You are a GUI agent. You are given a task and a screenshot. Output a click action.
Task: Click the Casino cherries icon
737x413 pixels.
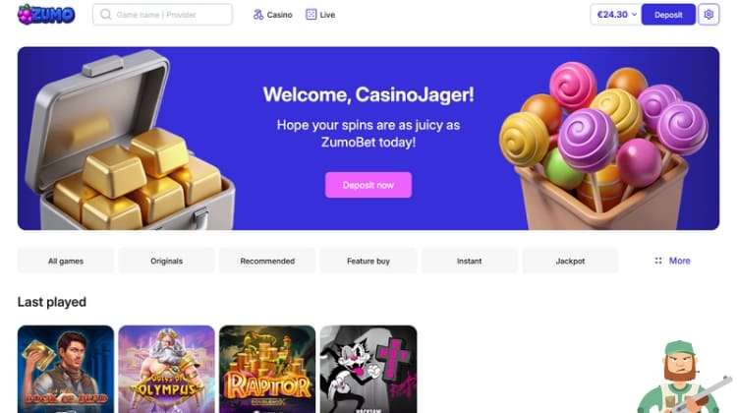click(x=258, y=15)
